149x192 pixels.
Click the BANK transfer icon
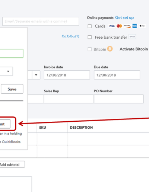[132, 36]
